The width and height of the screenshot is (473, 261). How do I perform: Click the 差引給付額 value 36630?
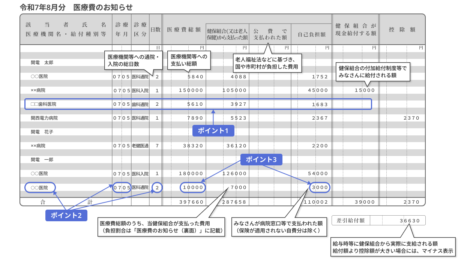[x=410, y=220]
